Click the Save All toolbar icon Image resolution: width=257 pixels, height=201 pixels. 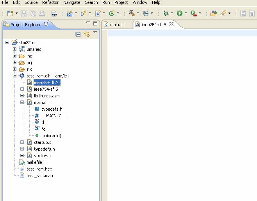click(x=33, y=13)
